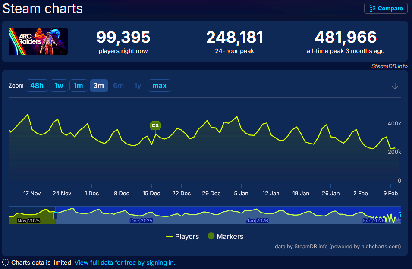Click the 'data by SteamDB.info' attribution
Screen dimensions: 412x269
point(338,247)
